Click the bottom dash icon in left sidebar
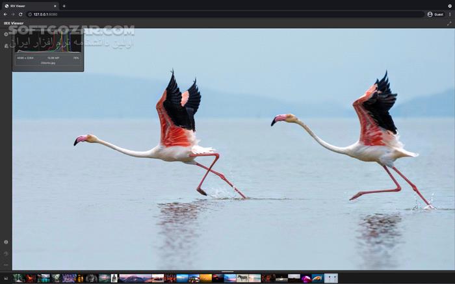The image size is (455, 284). pyautogui.click(x=6, y=265)
